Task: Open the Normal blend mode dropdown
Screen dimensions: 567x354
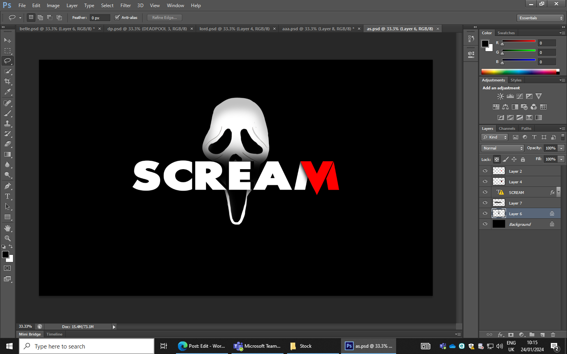Action: (502, 148)
